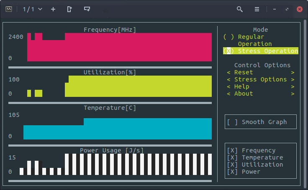Disable the Utilization graph checkbox

tap(232, 165)
